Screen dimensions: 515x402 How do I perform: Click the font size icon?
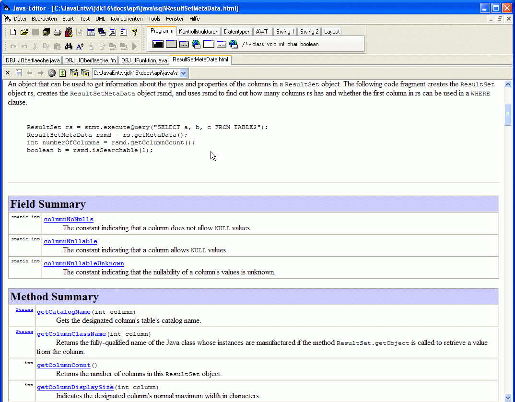(80, 47)
